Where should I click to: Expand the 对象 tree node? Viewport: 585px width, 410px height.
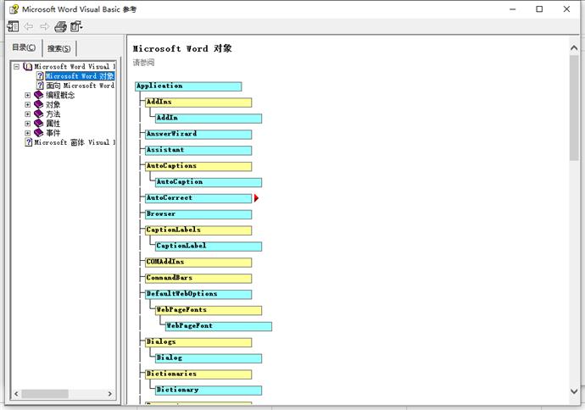click(x=28, y=104)
